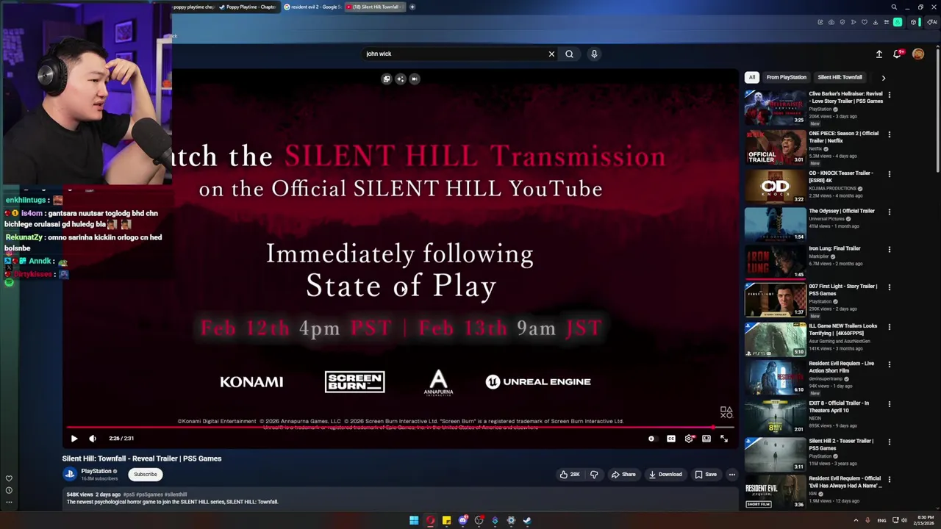Click the heart bookmark icon in toolbar
Viewport: 941px width, 529px height.
tap(865, 22)
